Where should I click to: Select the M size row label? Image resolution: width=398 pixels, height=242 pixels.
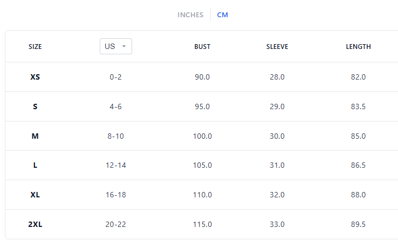coord(35,136)
